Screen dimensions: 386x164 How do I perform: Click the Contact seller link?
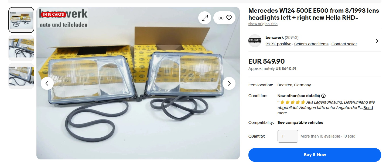click(344, 44)
